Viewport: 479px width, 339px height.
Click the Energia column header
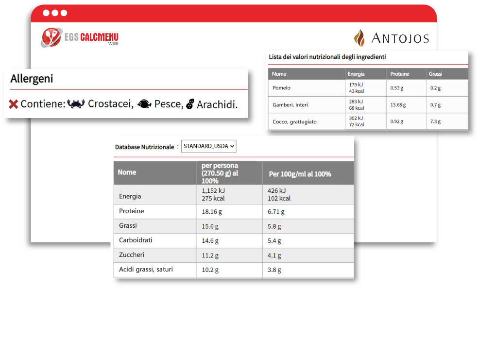(356, 74)
